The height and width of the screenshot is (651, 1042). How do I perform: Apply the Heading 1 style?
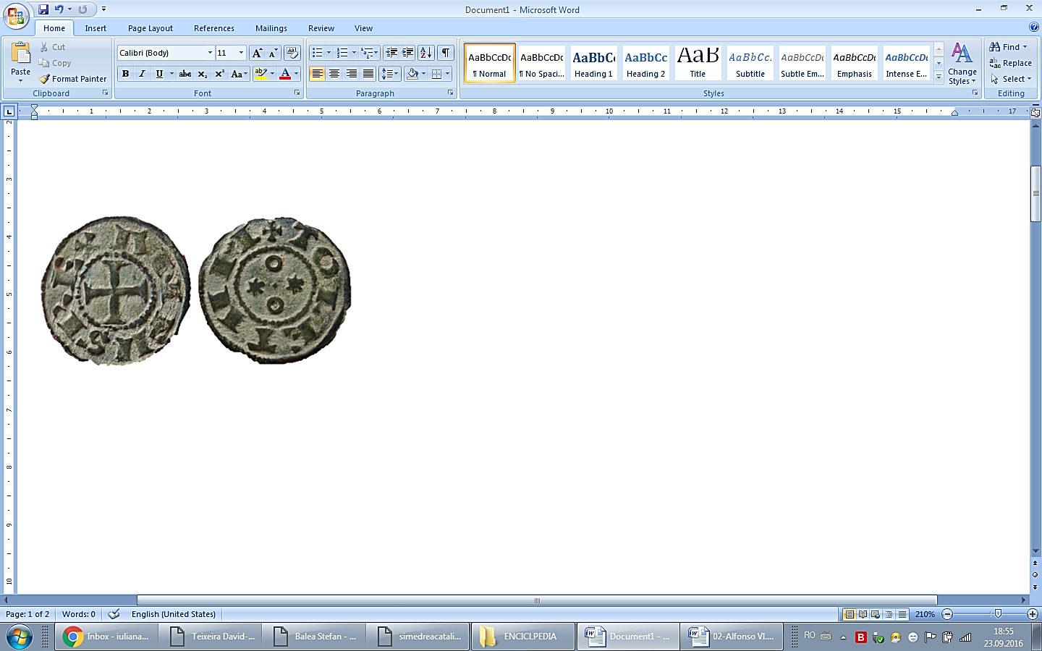[593, 63]
